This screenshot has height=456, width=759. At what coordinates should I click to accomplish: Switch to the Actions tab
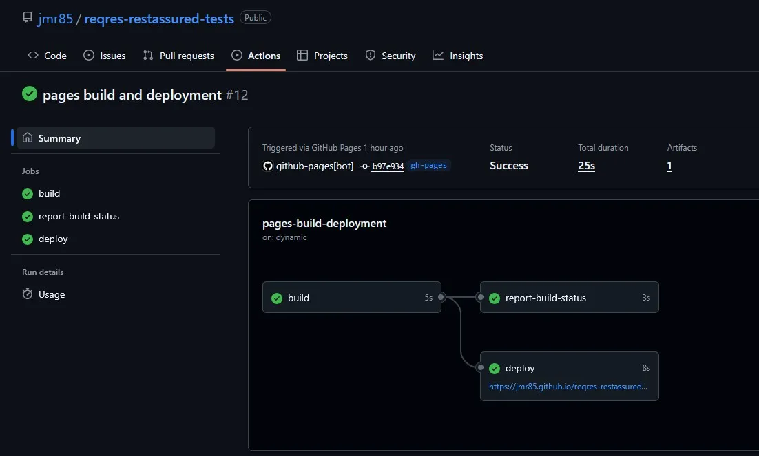[x=264, y=56]
